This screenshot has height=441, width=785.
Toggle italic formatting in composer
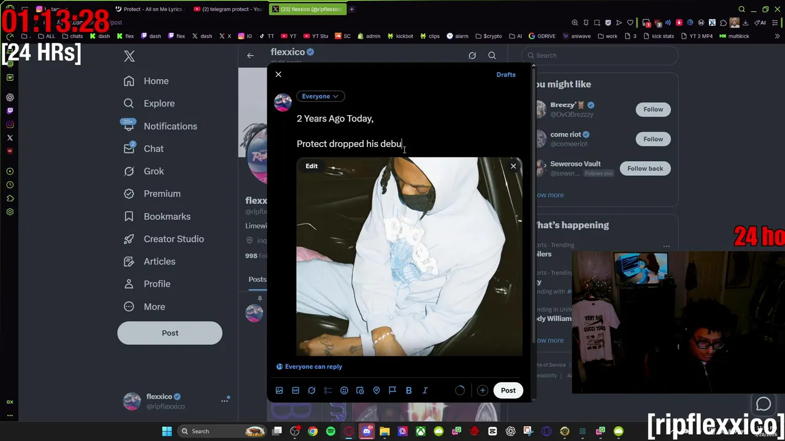click(425, 390)
